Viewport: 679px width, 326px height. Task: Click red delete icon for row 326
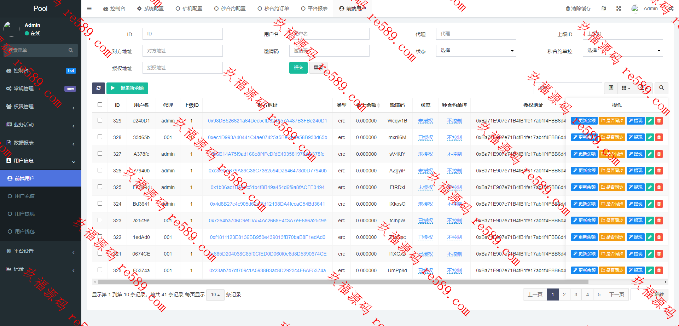point(659,171)
